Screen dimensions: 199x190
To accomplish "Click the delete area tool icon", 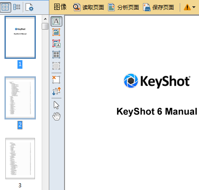I will coord(56,80).
